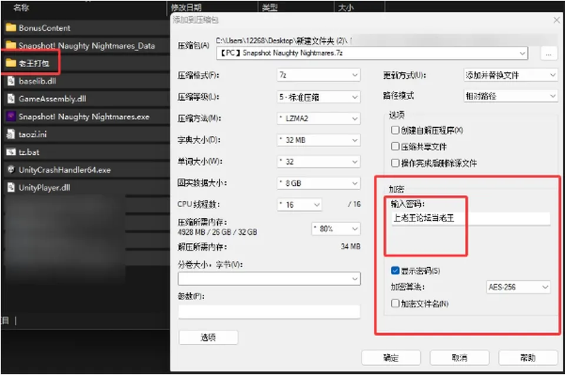The width and height of the screenshot is (565, 375).
Task: Click the 老王打包 folder icon
Action: [x=11, y=63]
